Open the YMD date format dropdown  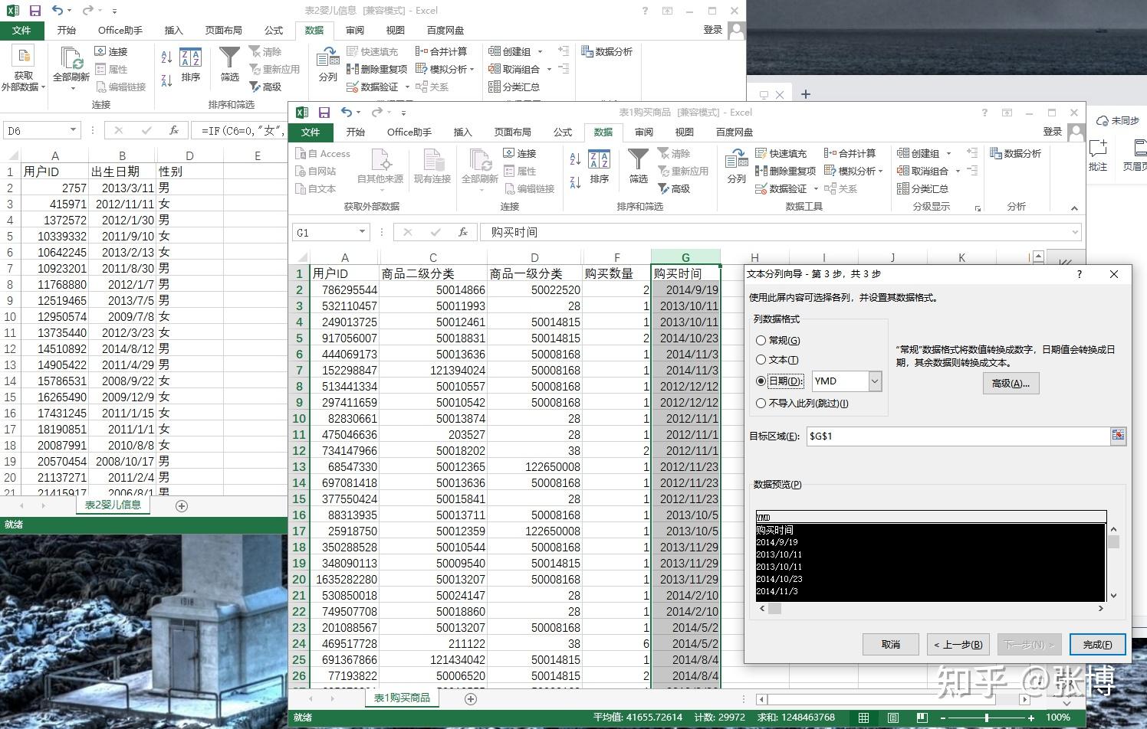coord(875,381)
